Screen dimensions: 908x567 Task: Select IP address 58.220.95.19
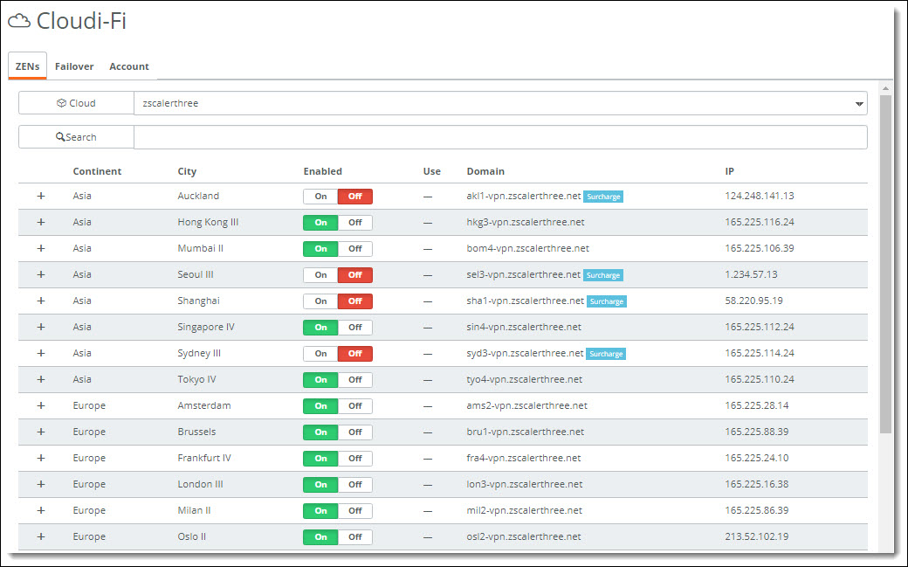click(753, 301)
